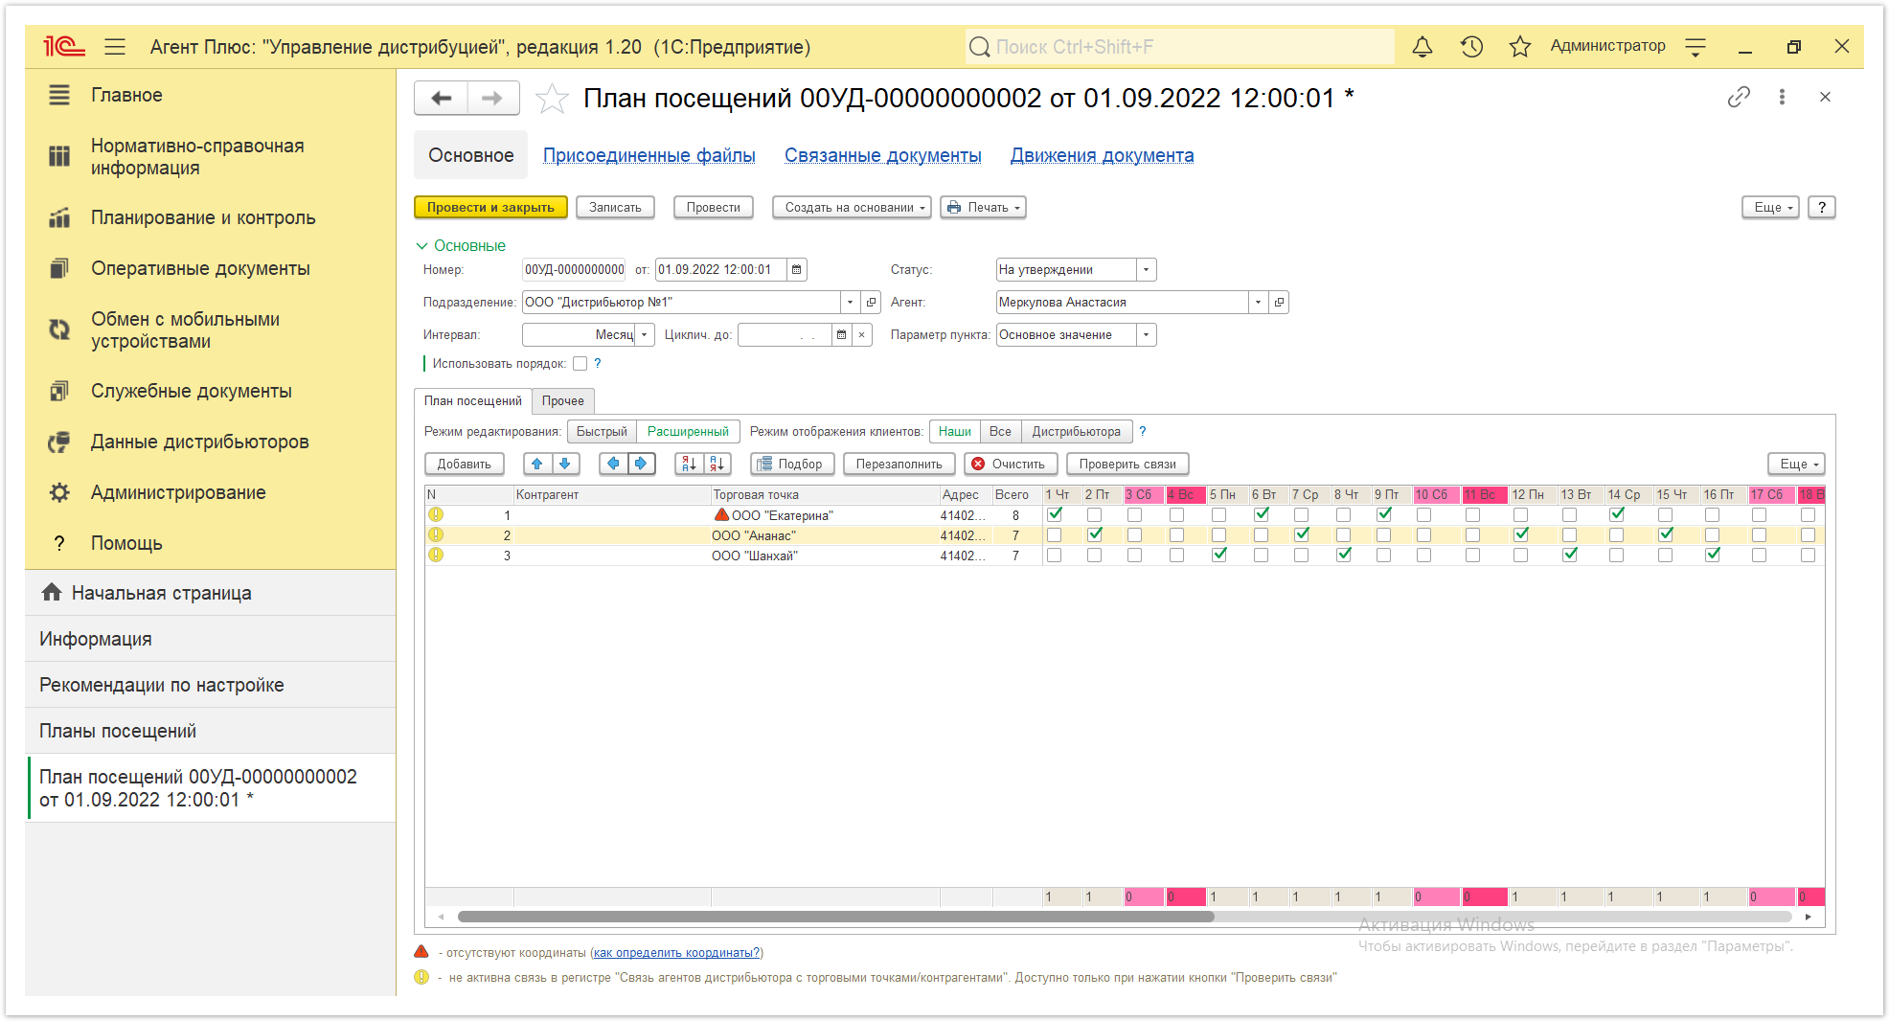Switch to the Прочее tab

pos(563,401)
